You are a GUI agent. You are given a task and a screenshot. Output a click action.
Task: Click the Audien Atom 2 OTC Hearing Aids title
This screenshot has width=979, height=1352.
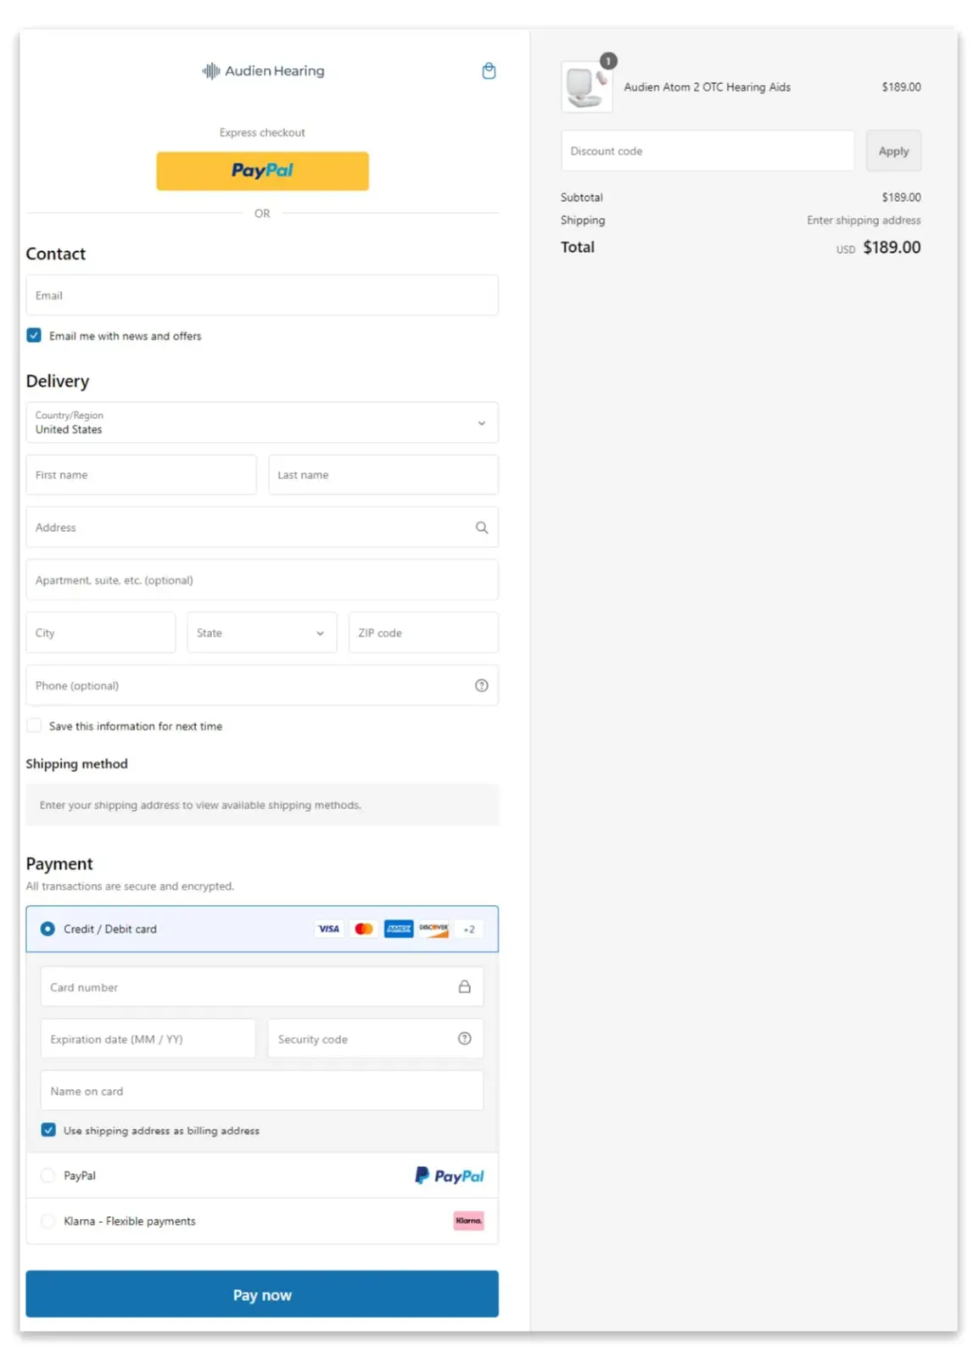(x=707, y=87)
